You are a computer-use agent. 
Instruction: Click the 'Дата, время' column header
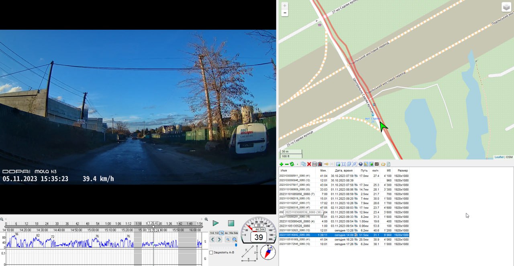[x=343, y=171]
